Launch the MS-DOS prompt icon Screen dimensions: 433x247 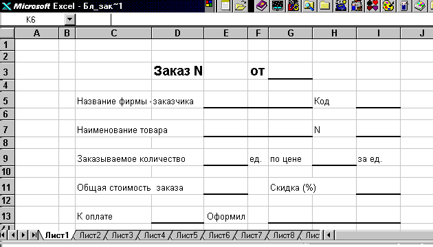(293, 5)
